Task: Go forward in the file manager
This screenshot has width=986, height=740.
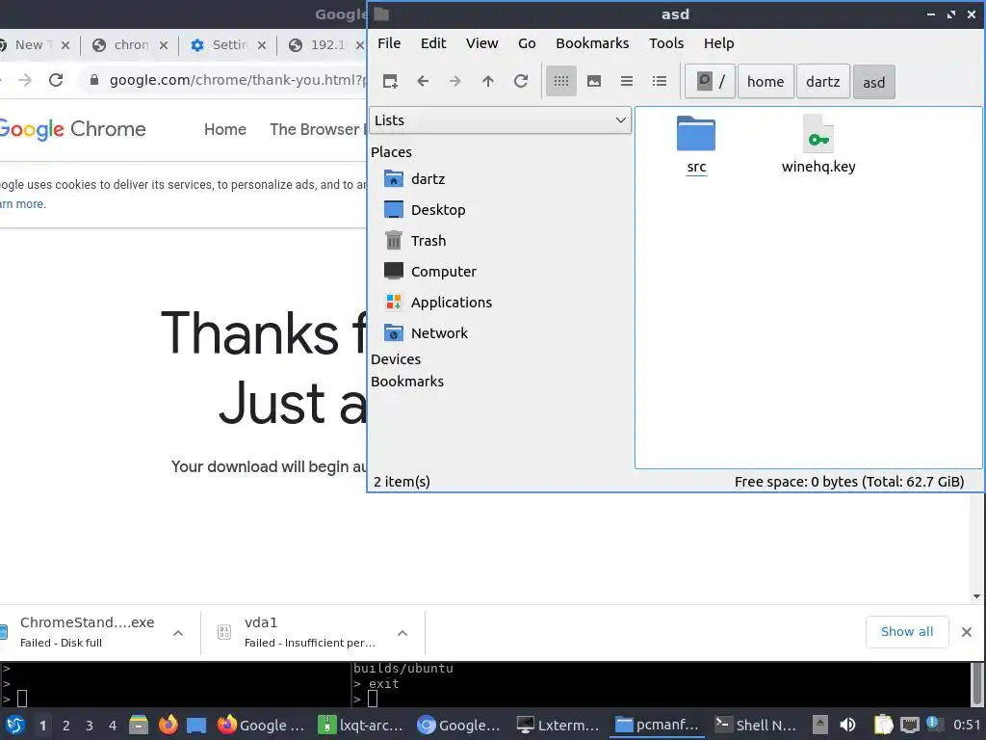Action: (x=455, y=81)
